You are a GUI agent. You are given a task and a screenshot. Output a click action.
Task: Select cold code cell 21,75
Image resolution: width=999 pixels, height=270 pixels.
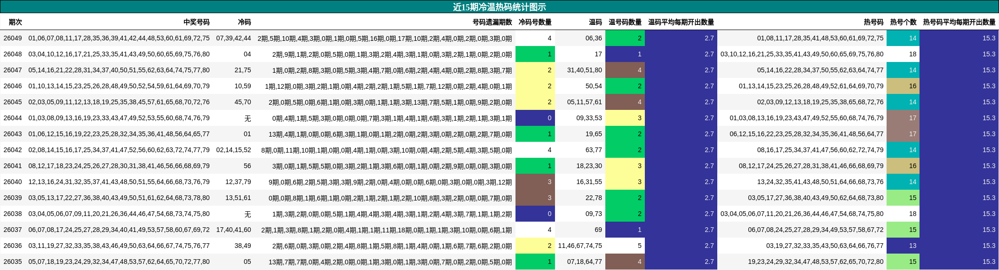click(243, 70)
